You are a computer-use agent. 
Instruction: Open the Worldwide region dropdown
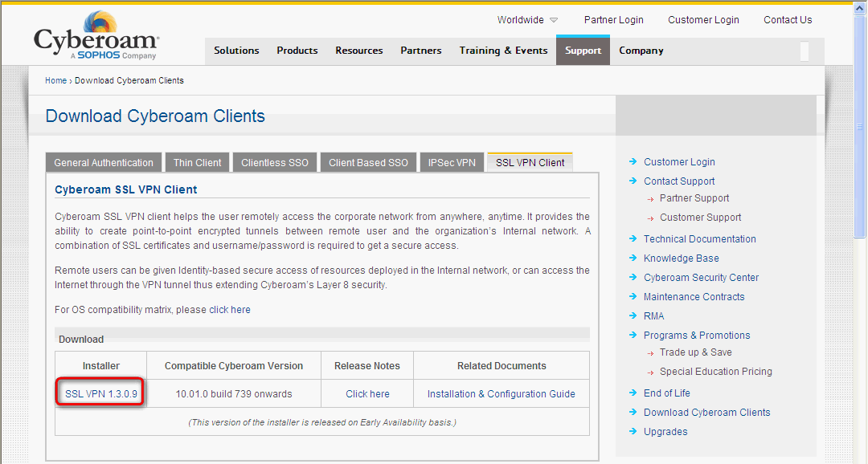[x=527, y=20]
